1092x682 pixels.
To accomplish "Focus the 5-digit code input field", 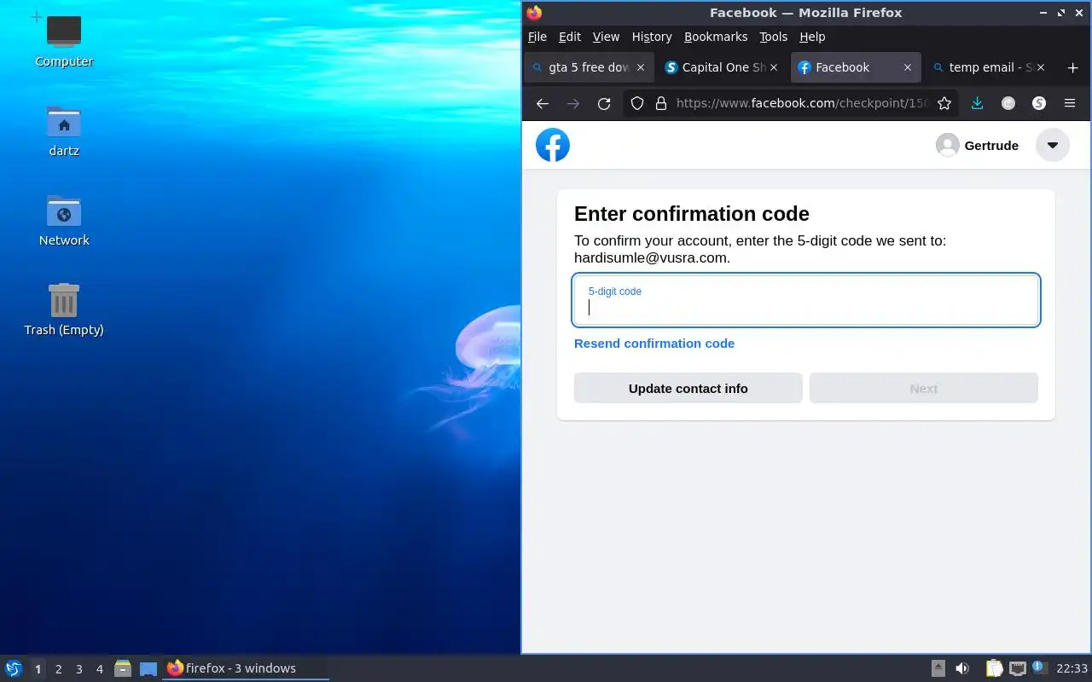I will pyautogui.click(x=806, y=300).
